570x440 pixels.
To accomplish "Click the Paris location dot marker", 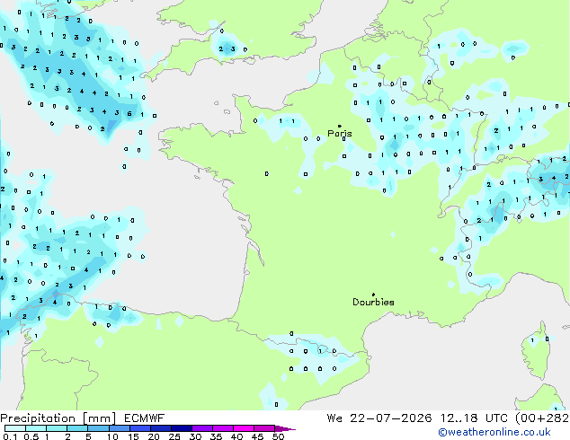I will [340, 126].
